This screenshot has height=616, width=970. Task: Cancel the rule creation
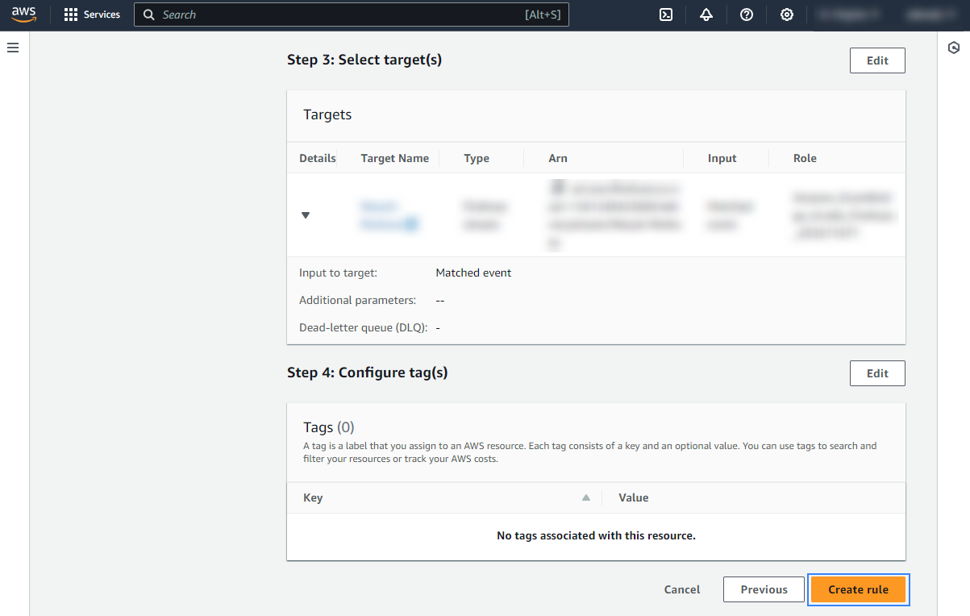coord(682,589)
